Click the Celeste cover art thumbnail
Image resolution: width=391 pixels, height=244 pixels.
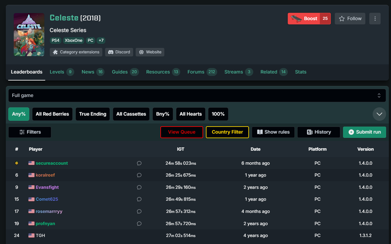pos(29,34)
